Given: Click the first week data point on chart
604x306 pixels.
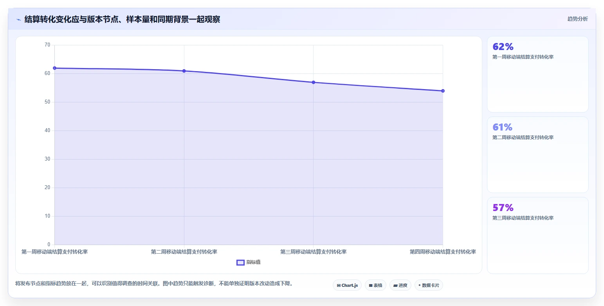Looking at the screenshot, I should pos(55,68).
